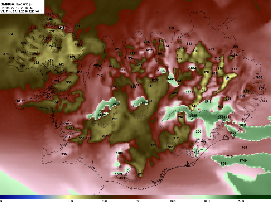
Task: Click the "DMI/IGA: Hæð 0°C (m)" title line
Action: pyautogui.click(x=17, y=4)
